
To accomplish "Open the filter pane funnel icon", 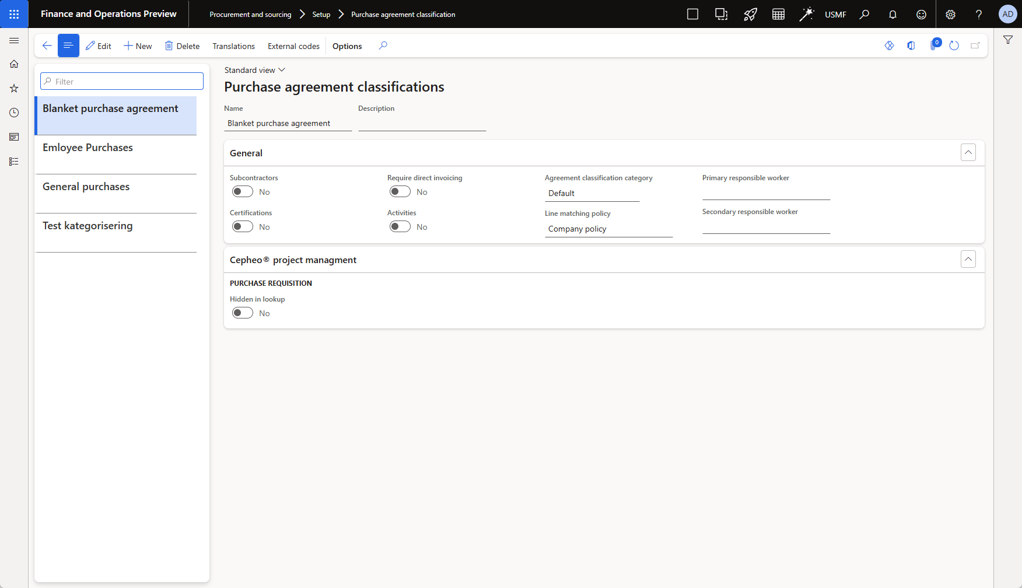I will tap(1007, 40).
